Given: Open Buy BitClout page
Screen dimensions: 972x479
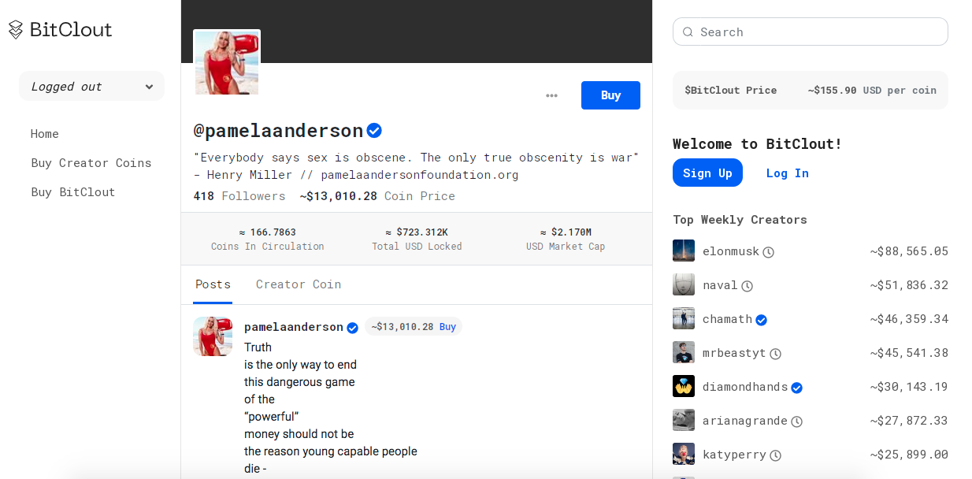Looking at the screenshot, I should [73, 192].
